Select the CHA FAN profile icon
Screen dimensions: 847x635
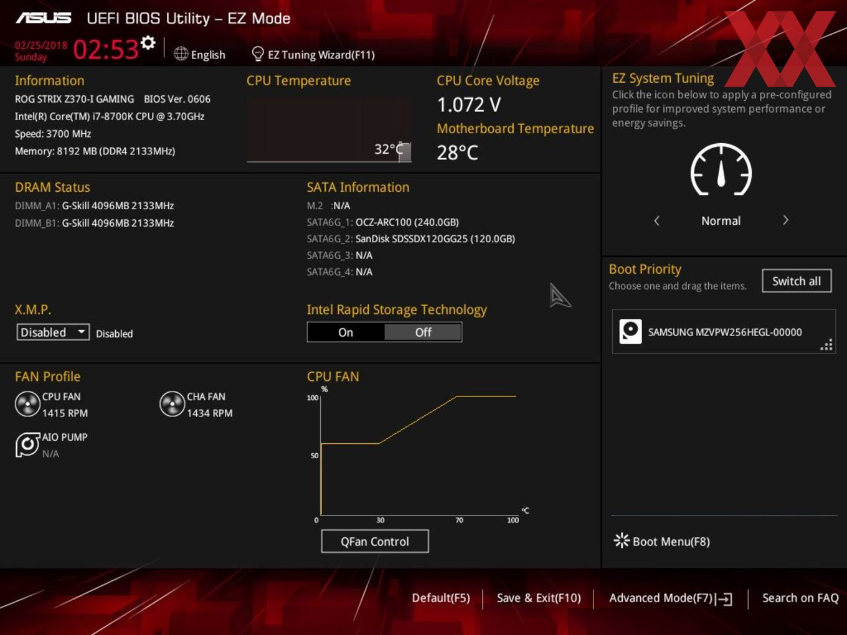172,404
